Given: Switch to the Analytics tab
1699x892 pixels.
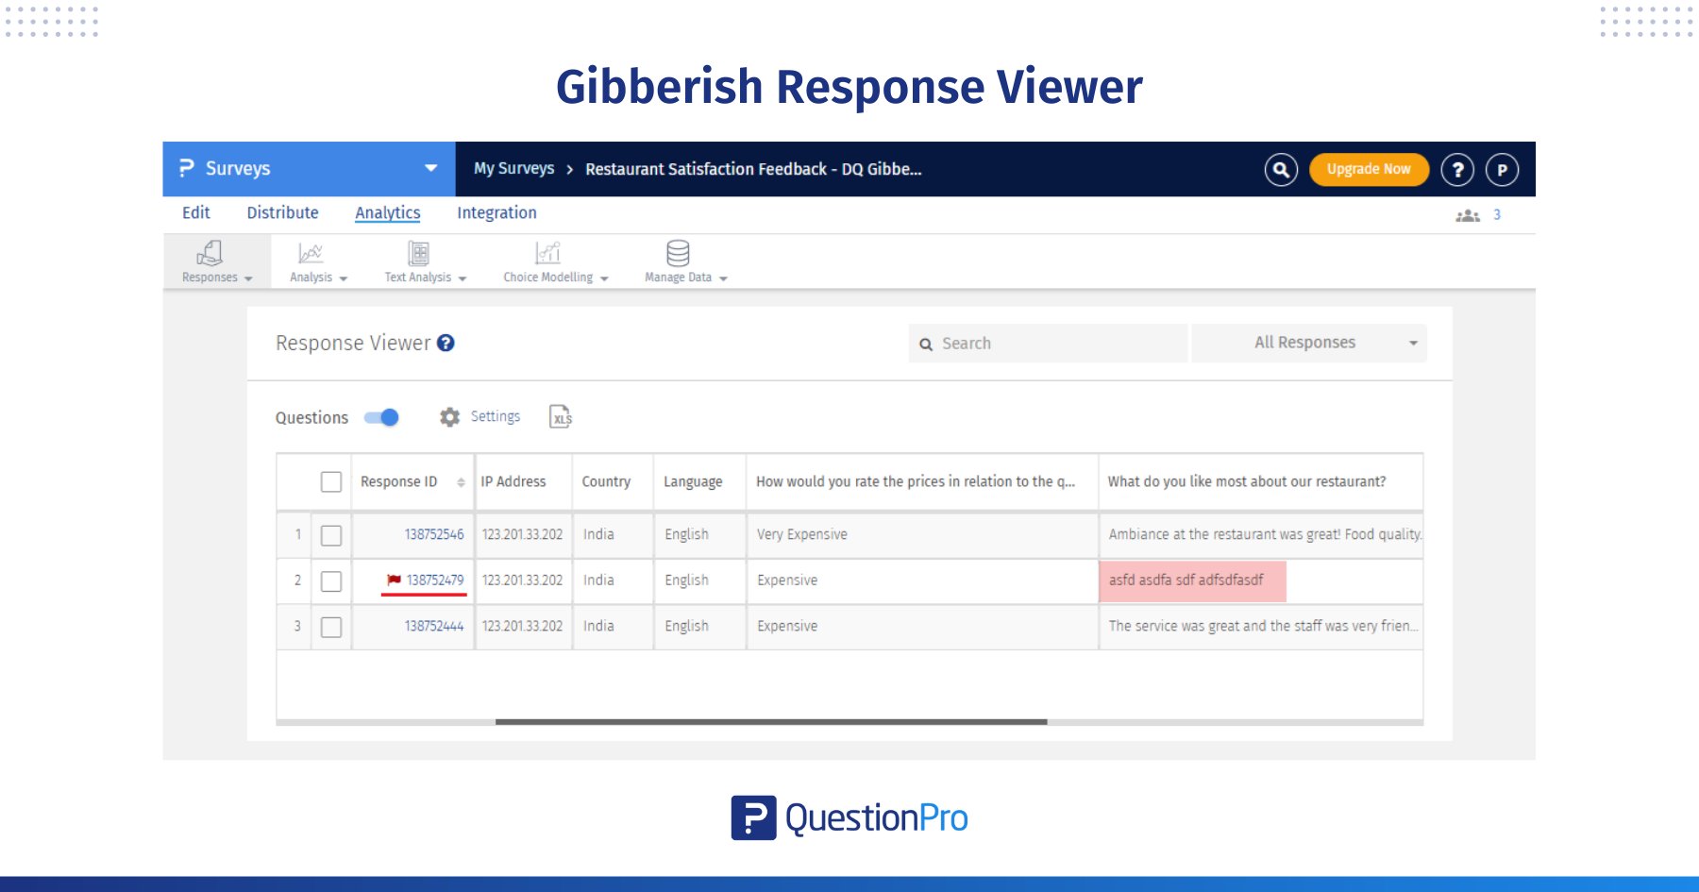Looking at the screenshot, I should point(388,212).
